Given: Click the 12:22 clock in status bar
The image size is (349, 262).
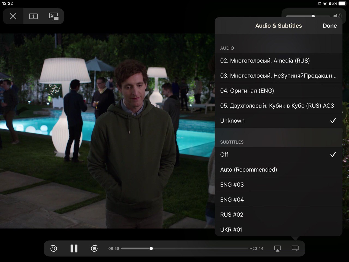Looking at the screenshot, I should 7,4.
